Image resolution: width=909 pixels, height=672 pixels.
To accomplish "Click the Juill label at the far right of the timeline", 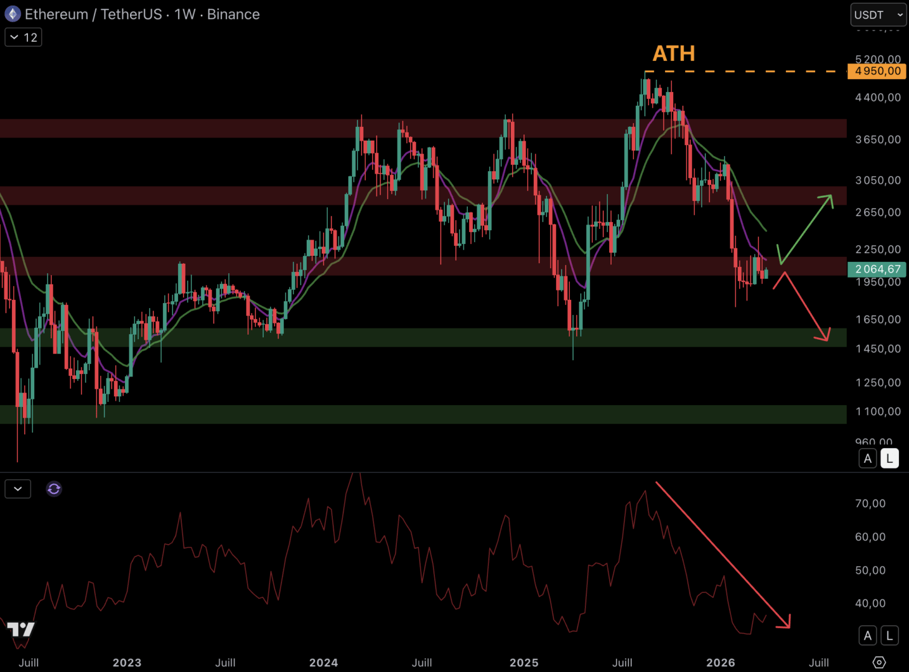I will click(x=818, y=663).
